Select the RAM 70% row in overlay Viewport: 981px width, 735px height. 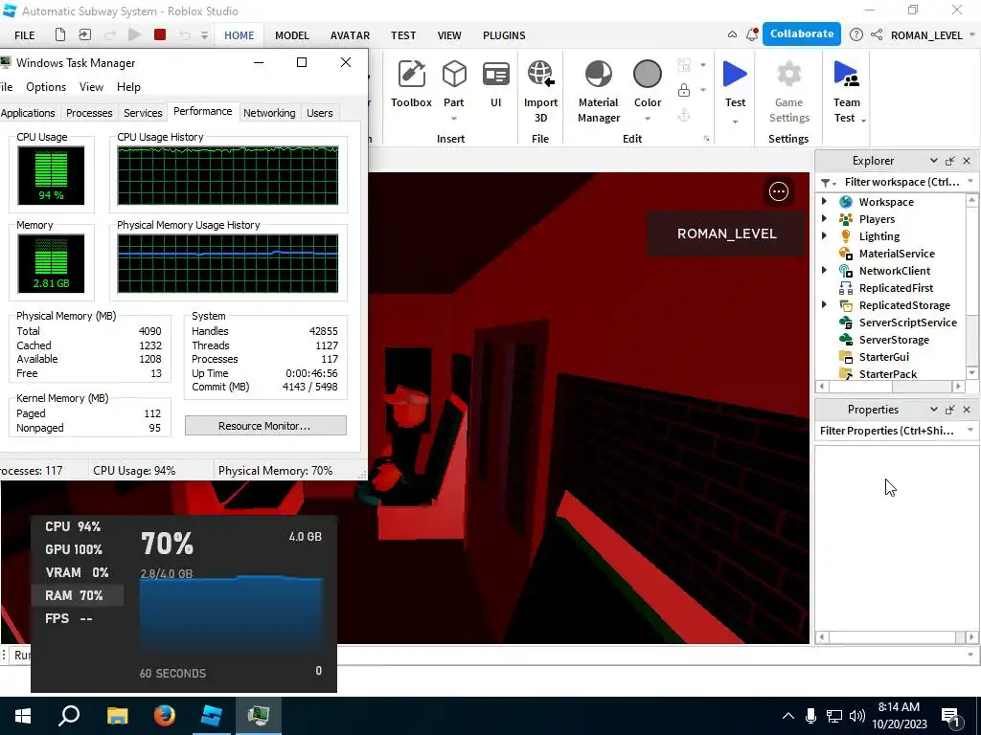[78, 595]
